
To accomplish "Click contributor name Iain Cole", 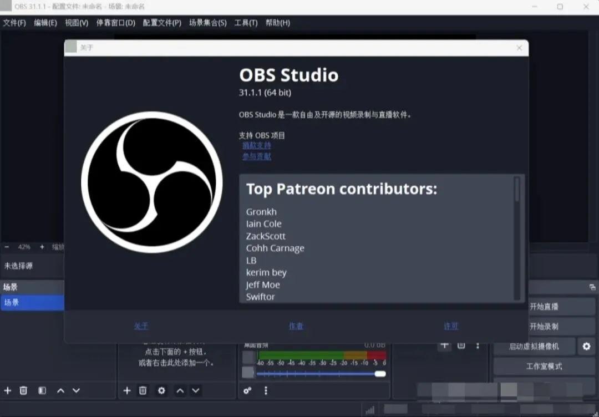I will point(263,224).
